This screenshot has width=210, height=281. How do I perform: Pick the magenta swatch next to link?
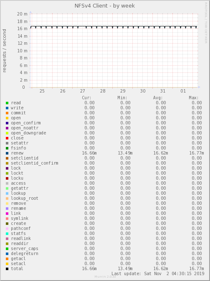pyautogui.click(x=7, y=214)
